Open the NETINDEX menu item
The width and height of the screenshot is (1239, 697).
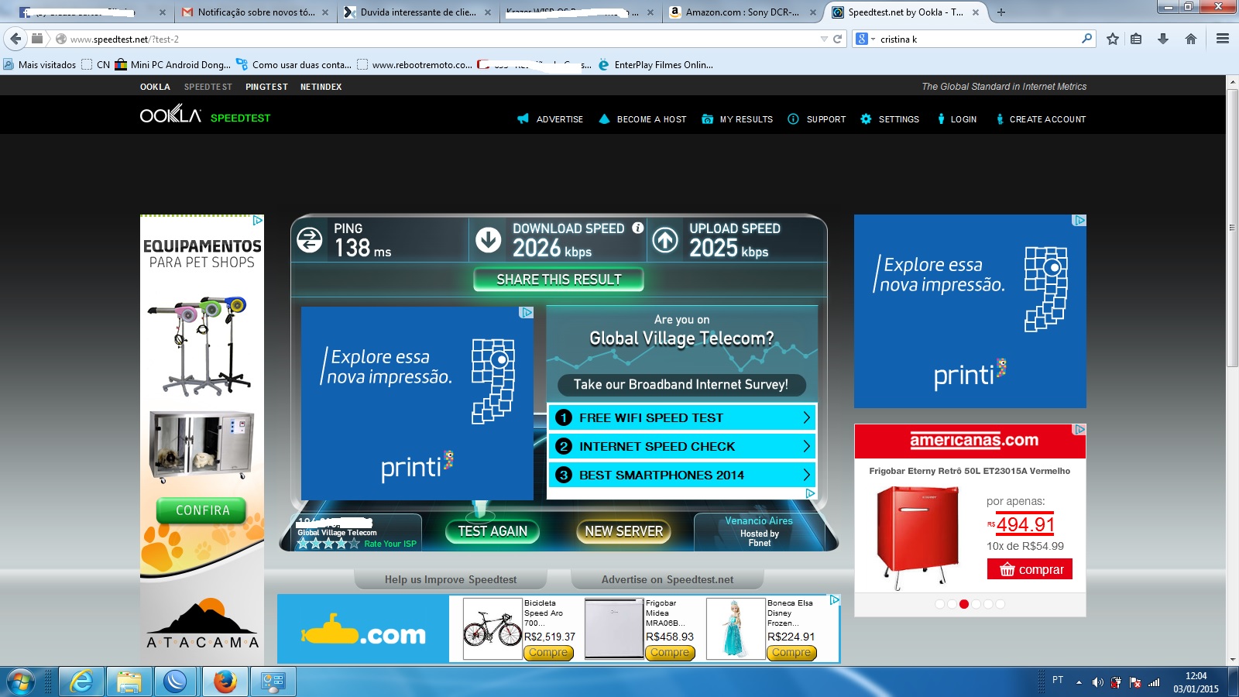321,87
